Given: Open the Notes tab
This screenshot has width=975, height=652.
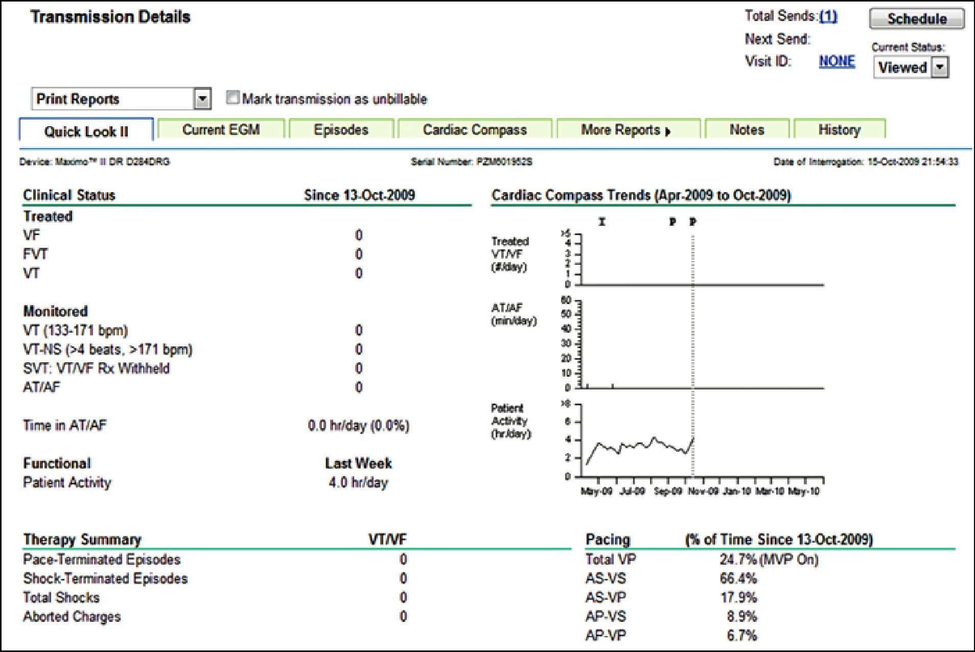Looking at the screenshot, I should [x=747, y=130].
